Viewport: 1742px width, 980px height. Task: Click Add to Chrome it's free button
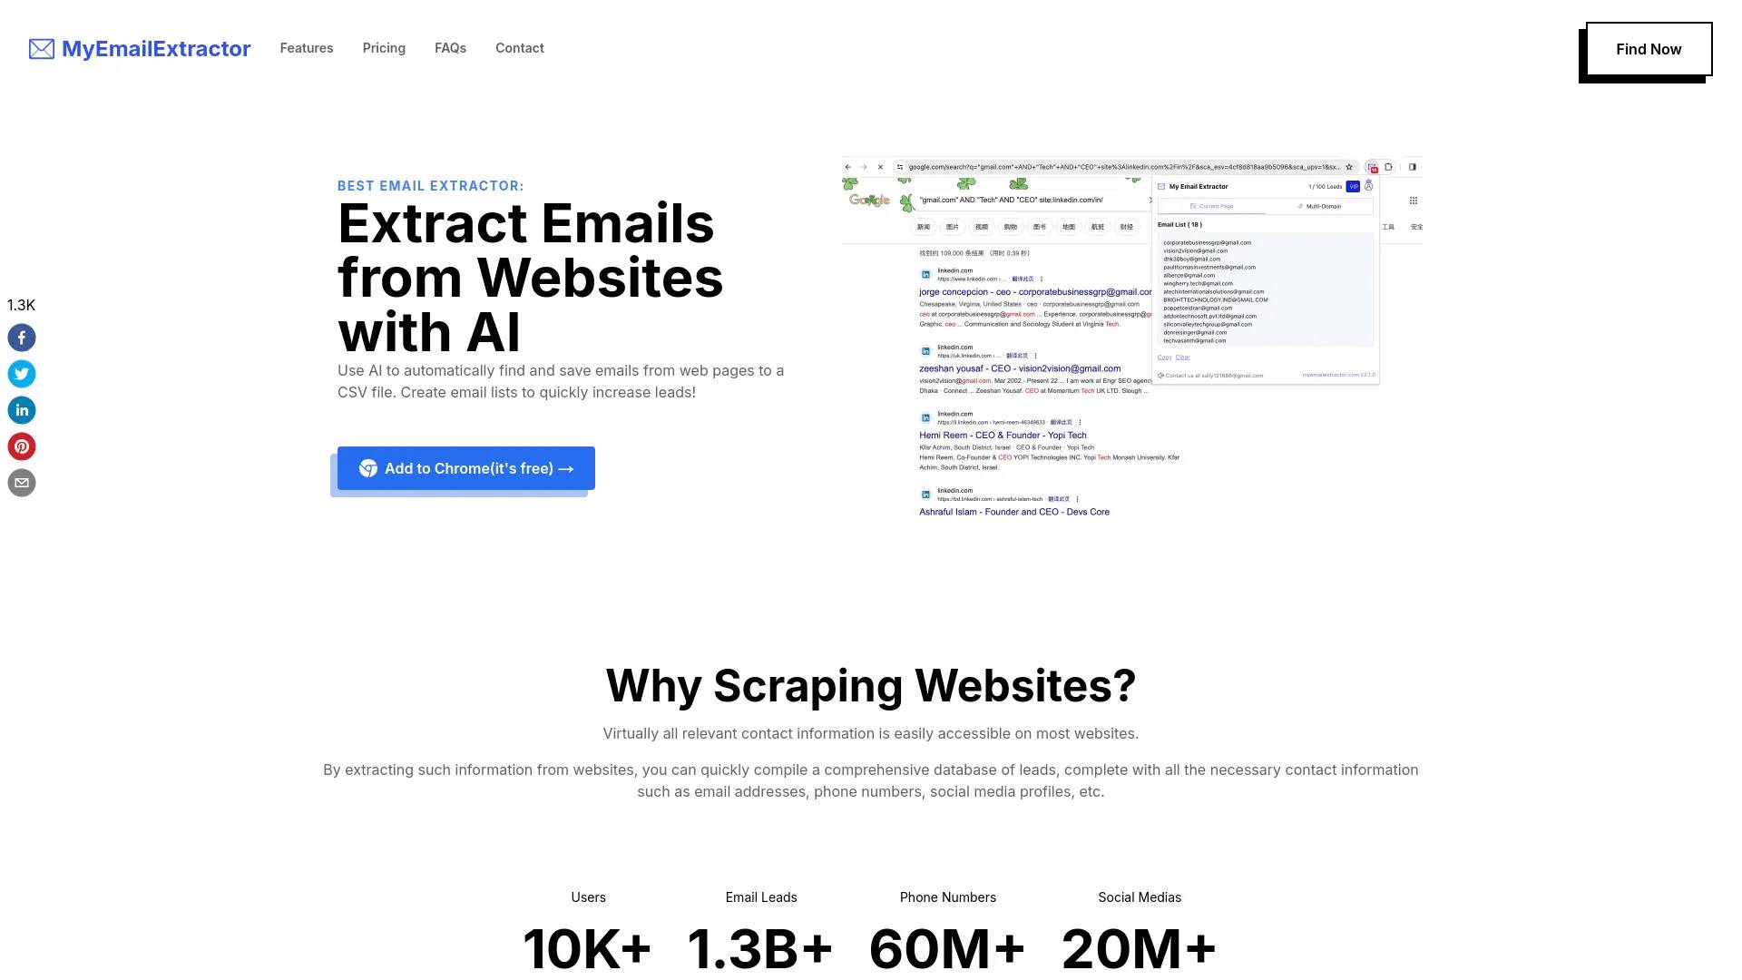(x=465, y=468)
